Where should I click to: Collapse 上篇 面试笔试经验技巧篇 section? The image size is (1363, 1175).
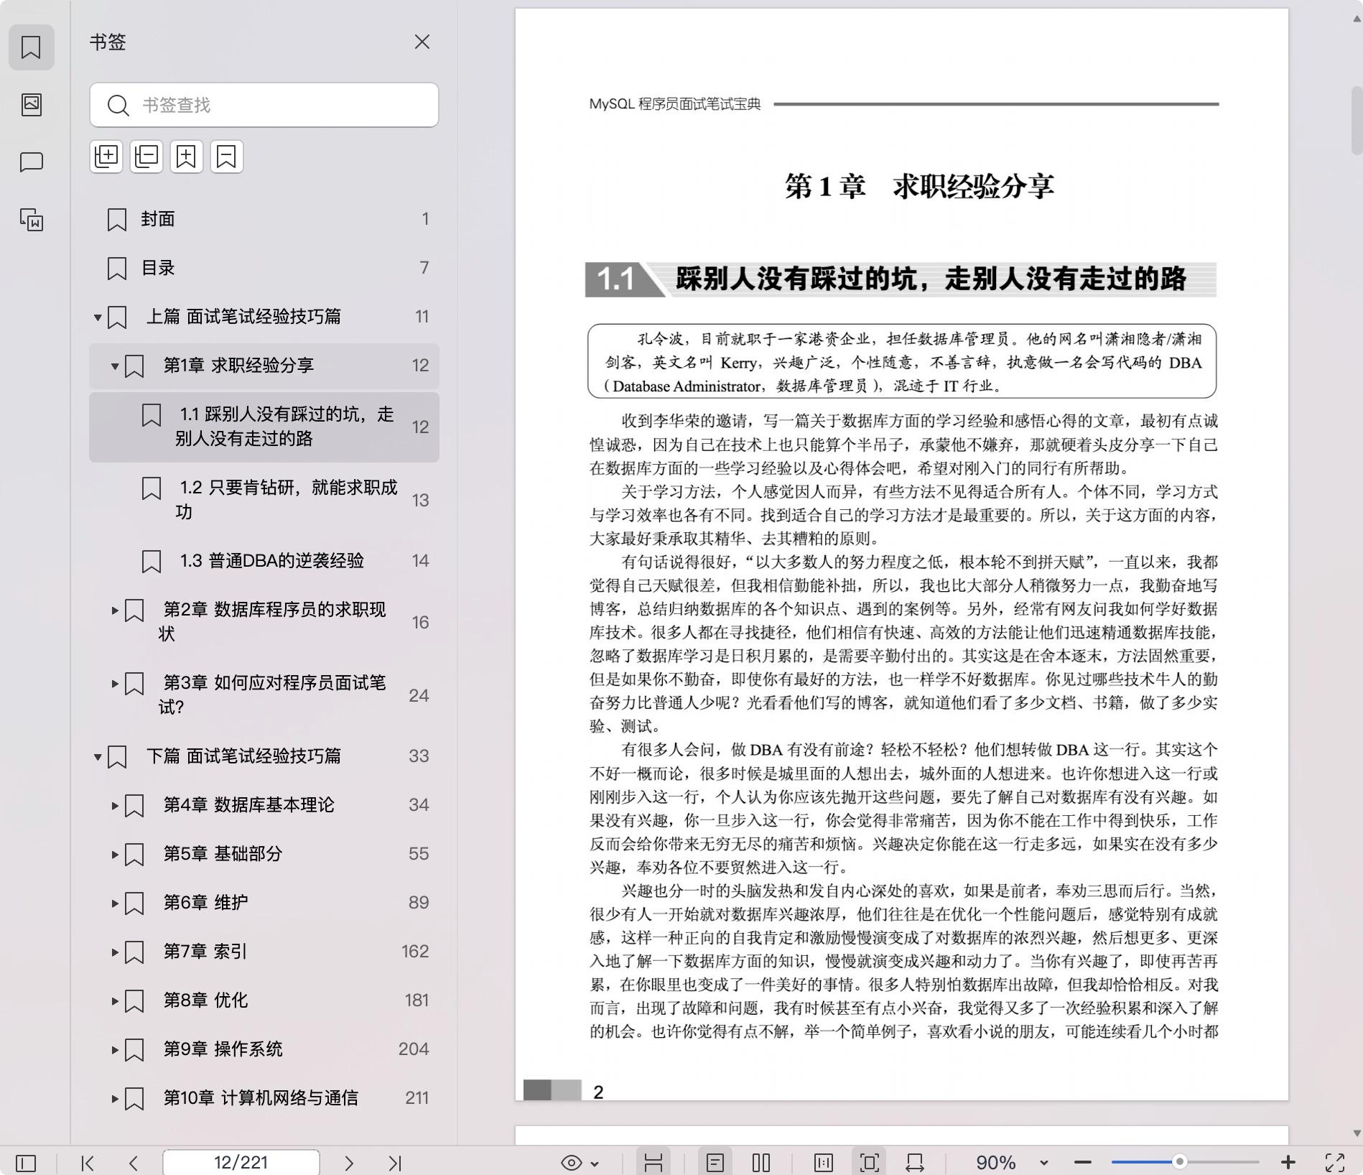98,317
